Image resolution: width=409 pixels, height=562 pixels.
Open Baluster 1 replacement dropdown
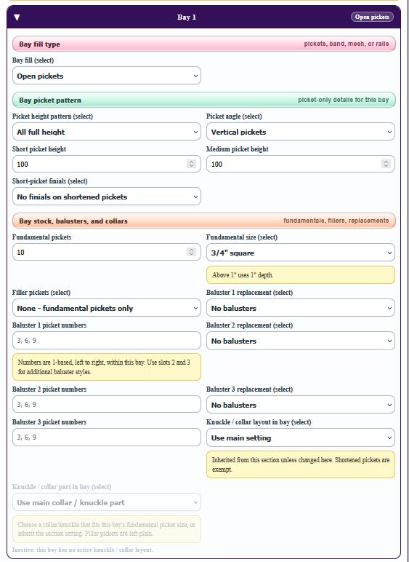[x=301, y=308]
